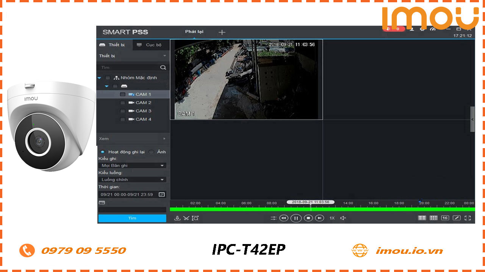Image resolution: width=485 pixels, height=272 pixels.
Task: Click the download/export recording icon
Action: point(177,218)
